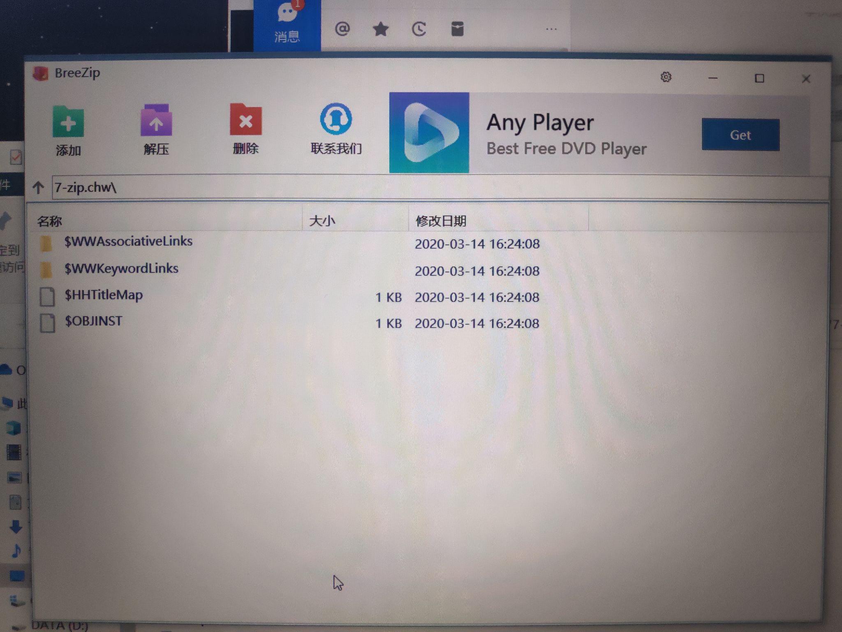This screenshot has height=632, width=842.
Task: Open the more options ellipsis in chat window
Action: (x=551, y=29)
